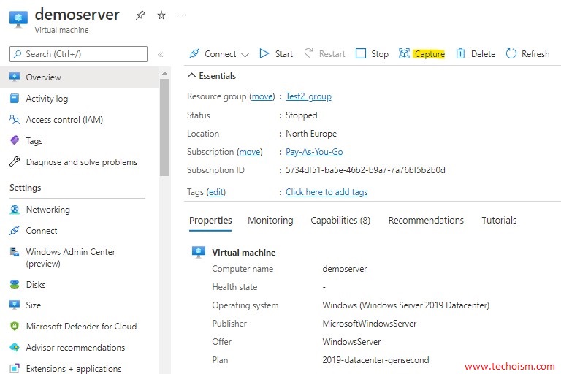Click the sidebar scrollbar thumb
Viewport: 561px width, 374px height.
(164, 127)
